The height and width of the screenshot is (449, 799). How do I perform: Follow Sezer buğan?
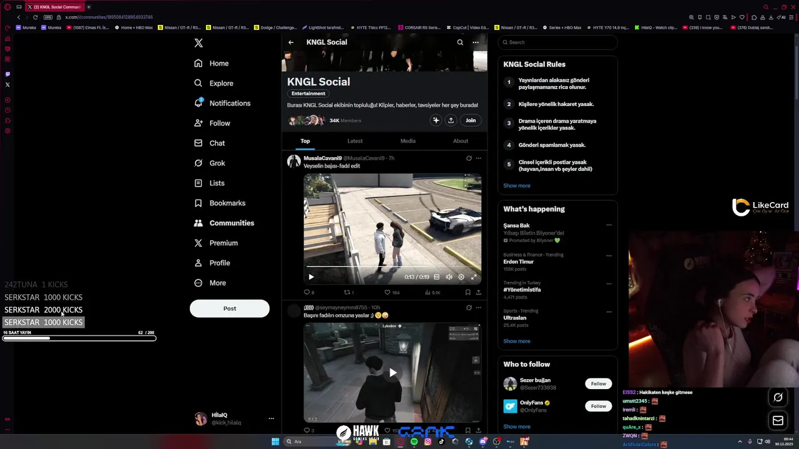coord(599,384)
